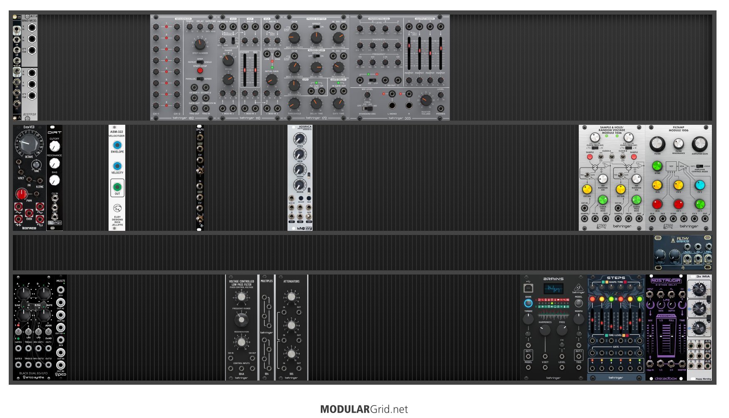
Task: Click the Frequency Range knob on the 904A filter
Action: click(x=241, y=319)
